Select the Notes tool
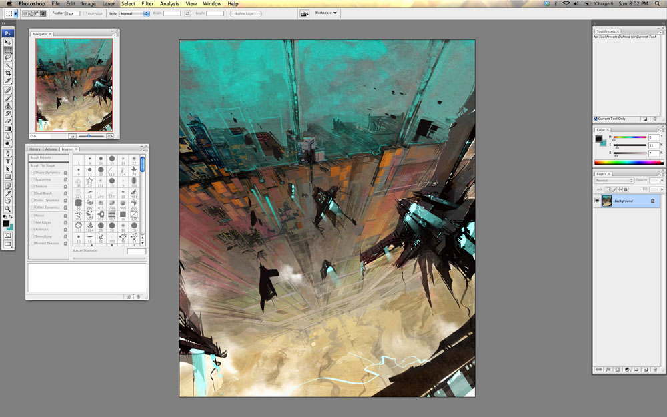Image resolution: width=667 pixels, height=417 pixels. coord(7,185)
